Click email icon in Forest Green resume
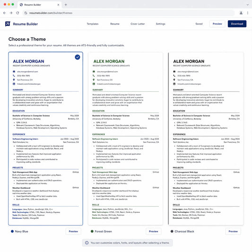This screenshot has width=252, height=252. click(94, 71)
